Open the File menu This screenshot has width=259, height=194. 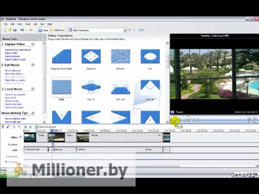tap(6, 24)
